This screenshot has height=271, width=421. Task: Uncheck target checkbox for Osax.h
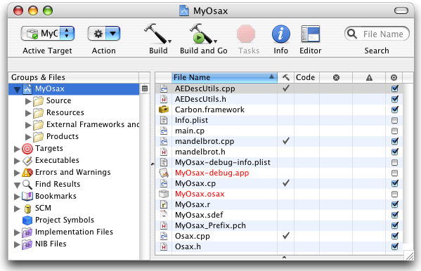click(x=394, y=246)
